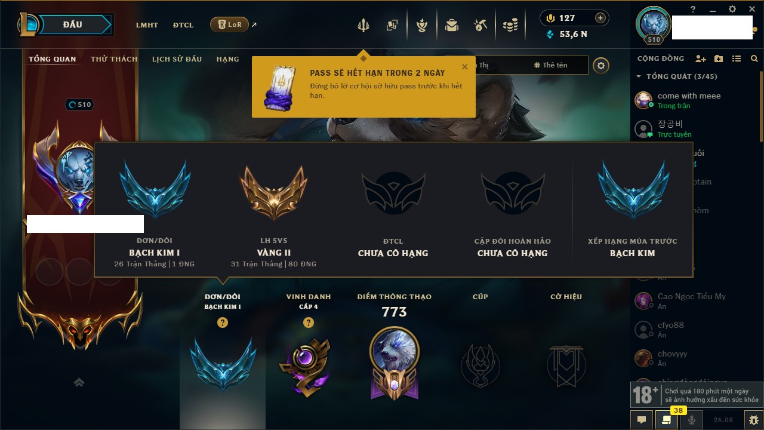This screenshot has height=430, width=764.
Task: Open the missions panel with 38 badge
Action: point(667,420)
